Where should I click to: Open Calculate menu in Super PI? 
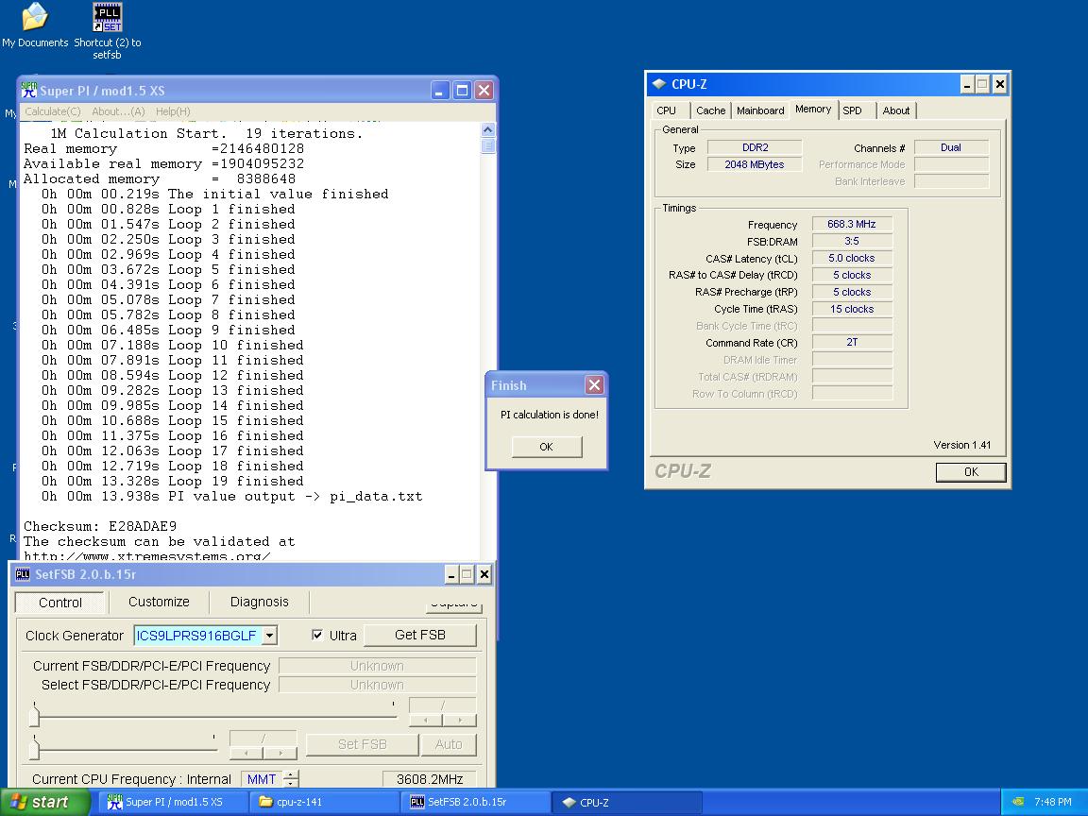[x=53, y=111]
